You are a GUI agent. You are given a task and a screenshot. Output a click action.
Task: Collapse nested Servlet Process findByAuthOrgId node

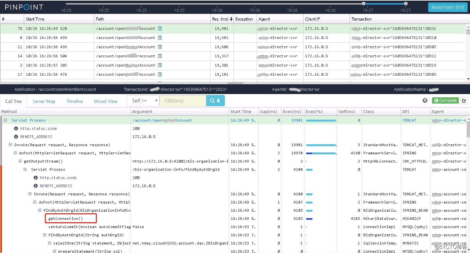pos(25,169)
